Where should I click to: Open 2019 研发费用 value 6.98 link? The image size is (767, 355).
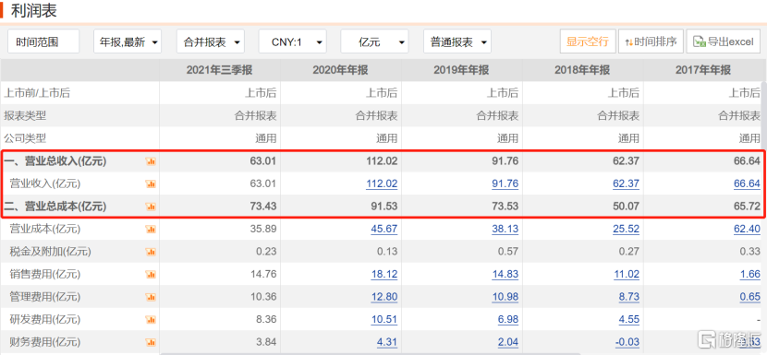(x=508, y=320)
